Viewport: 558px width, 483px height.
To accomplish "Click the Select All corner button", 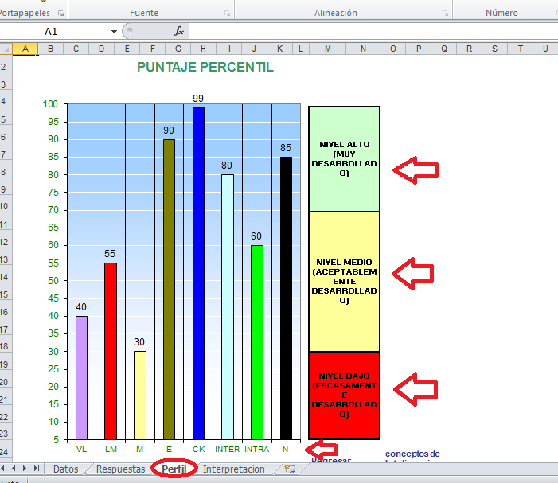I will 6,49.
